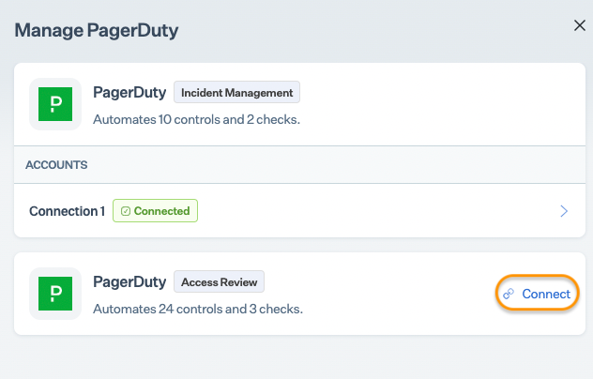Click the Incident Management tag

pyautogui.click(x=236, y=92)
